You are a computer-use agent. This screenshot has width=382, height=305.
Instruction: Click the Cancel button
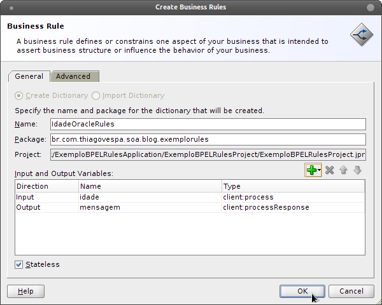pyautogui.click(x=351, y=291)
